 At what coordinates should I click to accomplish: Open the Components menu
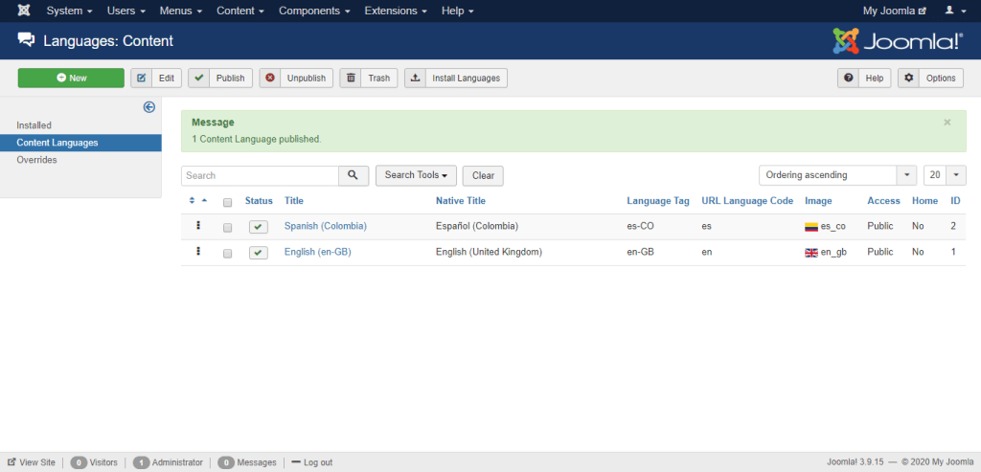[314, 11]
